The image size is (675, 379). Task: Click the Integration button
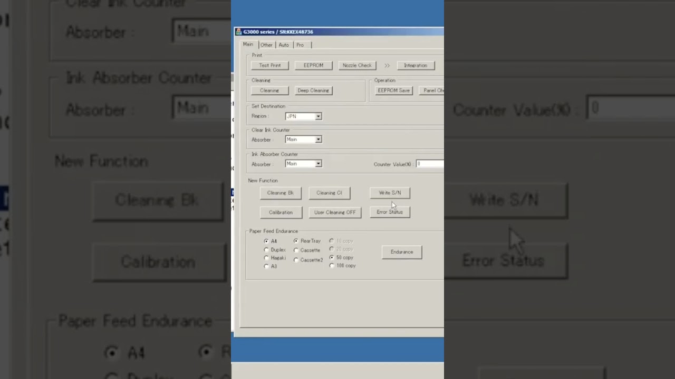point(416,65)
